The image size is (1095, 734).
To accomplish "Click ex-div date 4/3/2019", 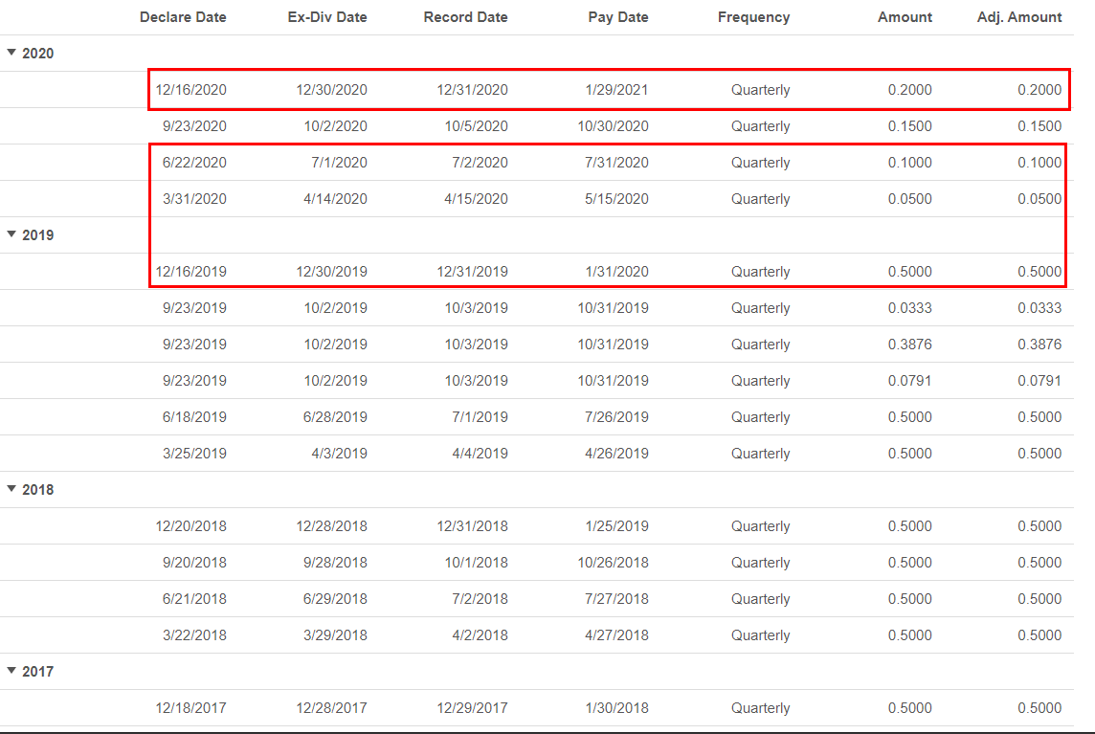I will click(x=340, y=453).
